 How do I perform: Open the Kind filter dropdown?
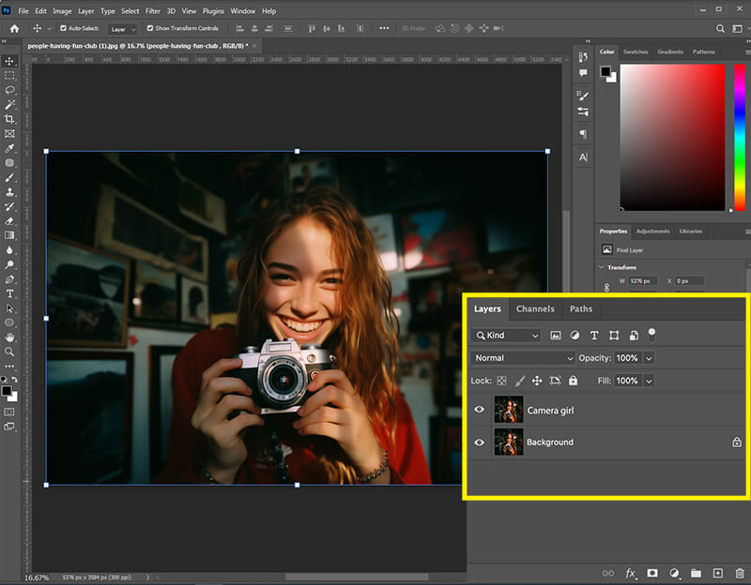pos(506,336)
